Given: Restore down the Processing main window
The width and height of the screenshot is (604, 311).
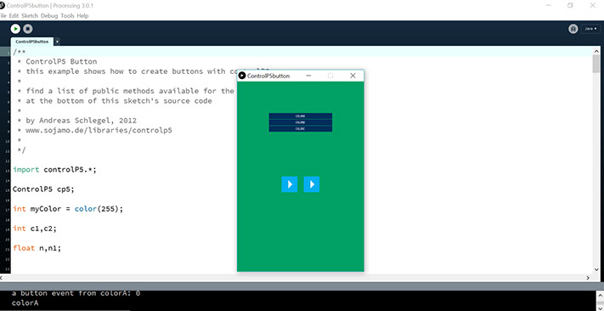Looking at the screenshot, I should click(x=570, y=5).
